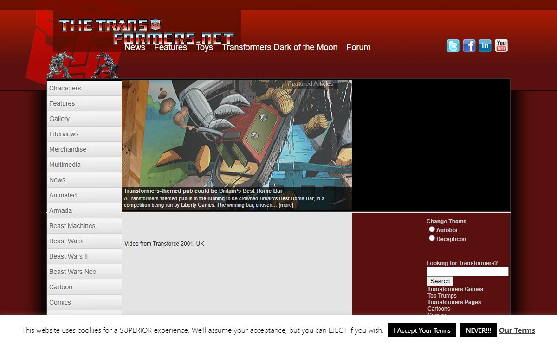Click the Search button
This screenshot has height=343, width=557.
click(440, 281)
